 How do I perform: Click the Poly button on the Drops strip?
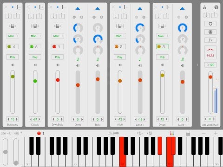coord(162,57)
